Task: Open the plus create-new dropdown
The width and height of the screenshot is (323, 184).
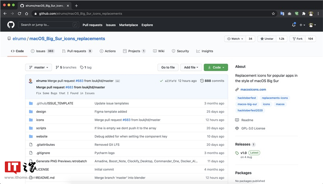Action: 302,25
